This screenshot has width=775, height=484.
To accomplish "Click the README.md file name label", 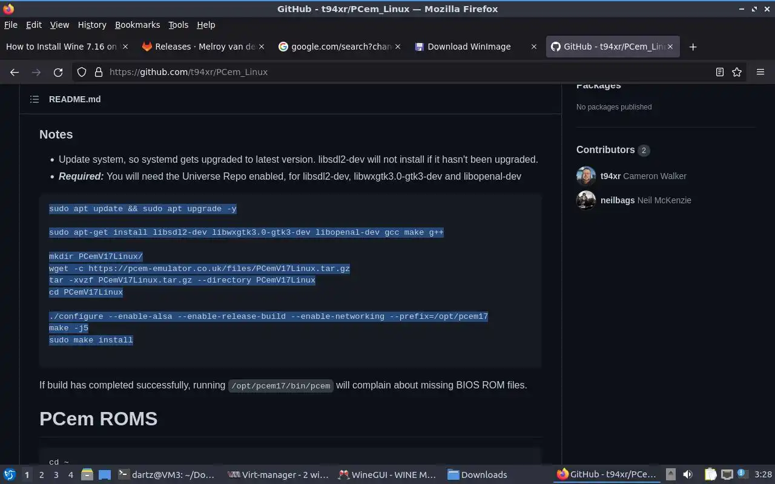I will point(75,99).
